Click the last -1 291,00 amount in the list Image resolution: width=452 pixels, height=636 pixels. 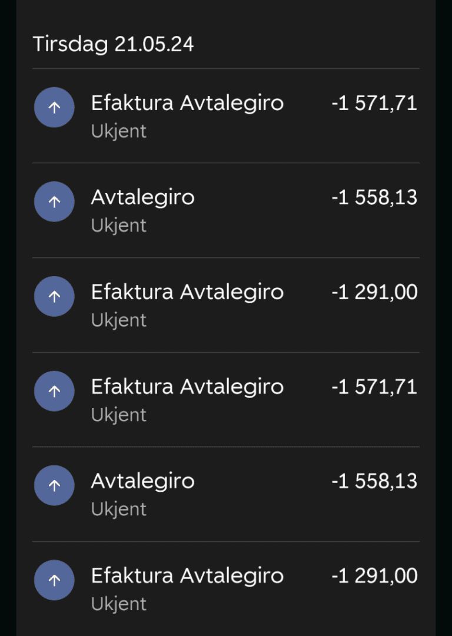click(x=374, y=575)
